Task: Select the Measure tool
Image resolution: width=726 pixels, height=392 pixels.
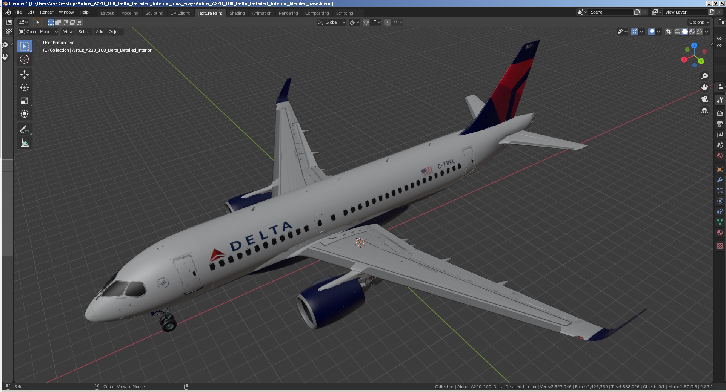Action: pyautogui.click(x=25, y=142)
